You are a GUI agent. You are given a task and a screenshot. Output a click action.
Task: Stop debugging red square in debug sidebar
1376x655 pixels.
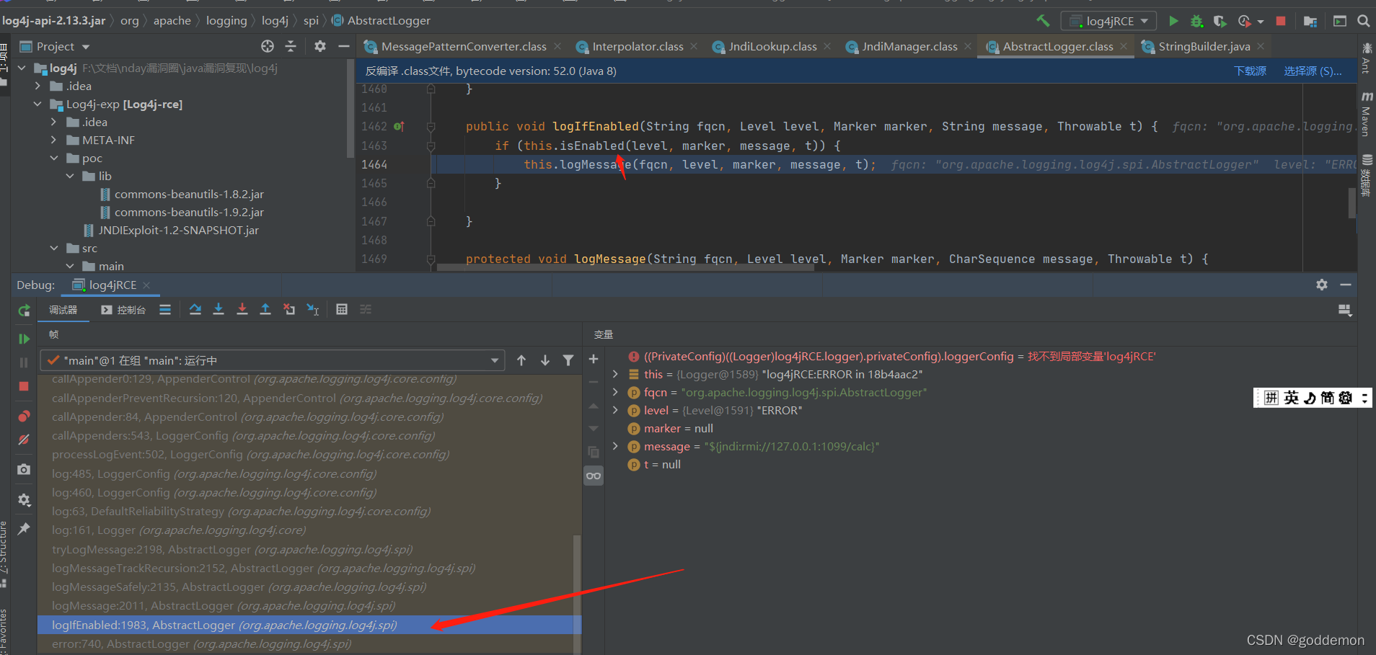pyautogui.click(x=24, y=386)
